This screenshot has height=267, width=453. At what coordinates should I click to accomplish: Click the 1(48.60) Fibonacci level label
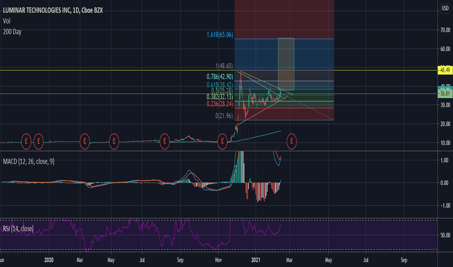click(x=224, y=66)
